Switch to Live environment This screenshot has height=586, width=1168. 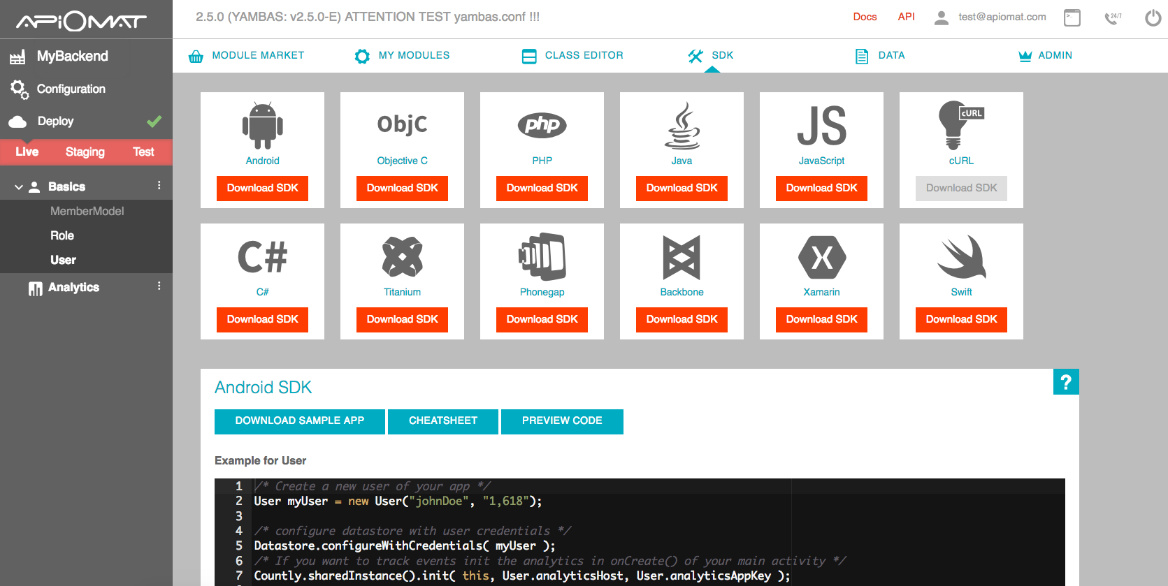point(27,152)
